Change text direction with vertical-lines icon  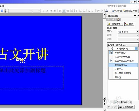click(x=75, y=11)
